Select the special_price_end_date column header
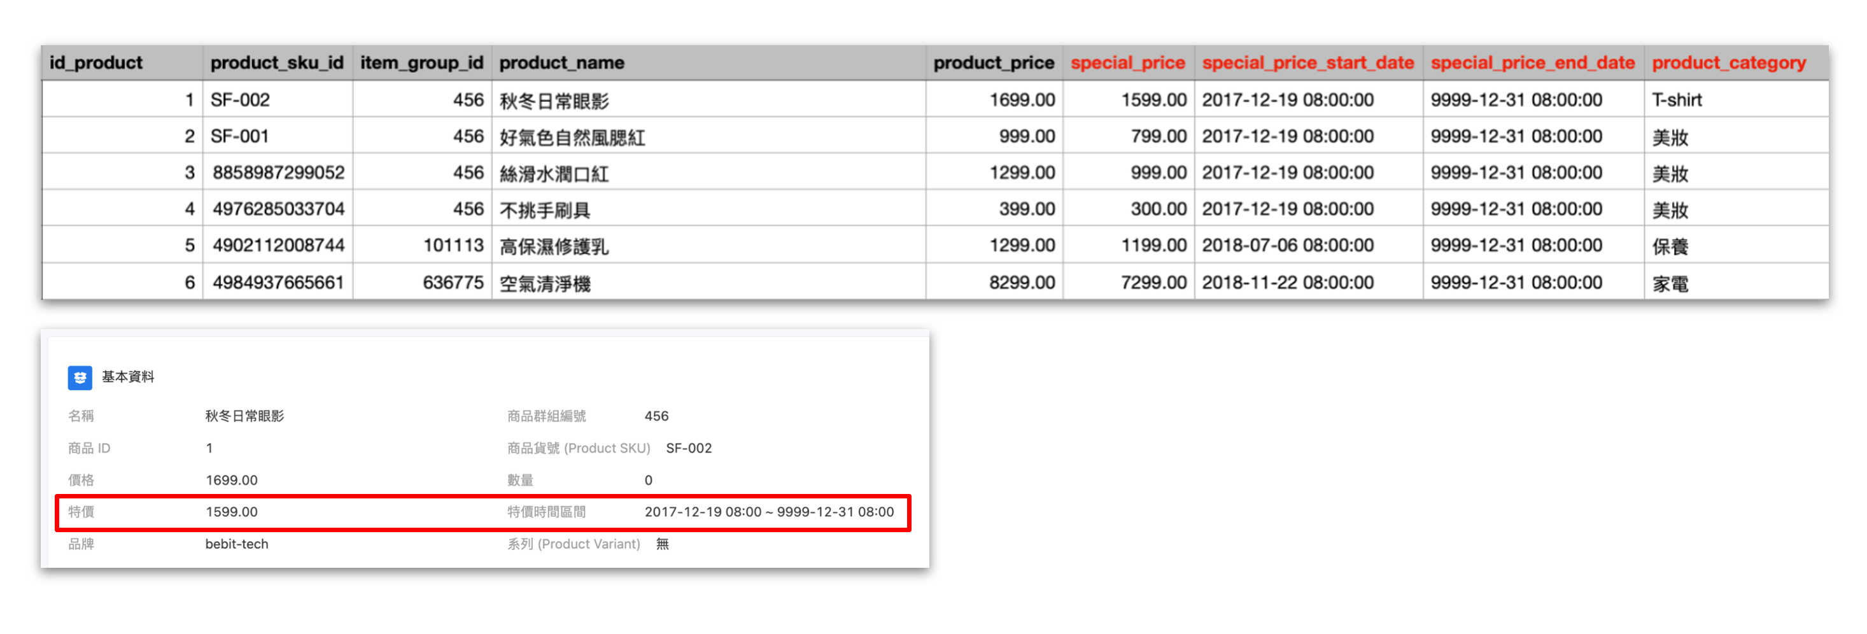 coord(1532,62)
